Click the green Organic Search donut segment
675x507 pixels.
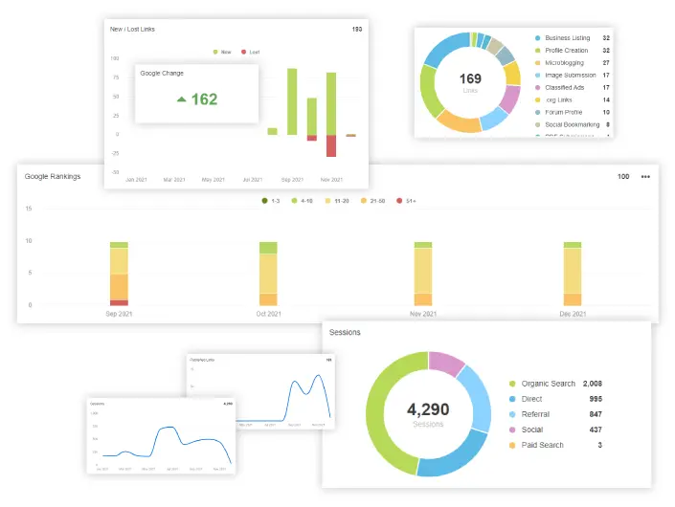coord(381,421)
